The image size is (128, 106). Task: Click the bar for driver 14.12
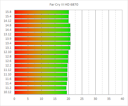click(x=41, y=21)
